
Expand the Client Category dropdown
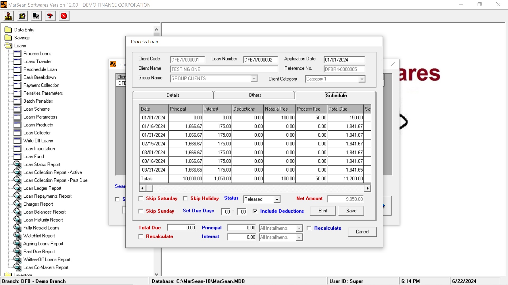pos(362,79)
